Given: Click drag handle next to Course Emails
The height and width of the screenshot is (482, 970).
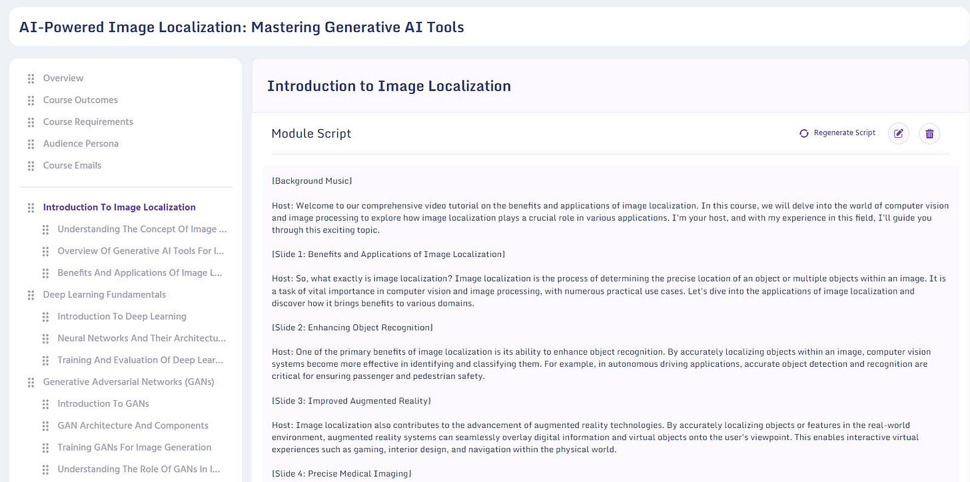Looking at the screenshot, I should tap(31, 166).
